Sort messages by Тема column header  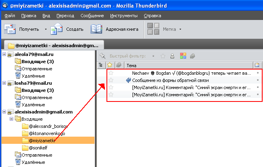point(189,65)
